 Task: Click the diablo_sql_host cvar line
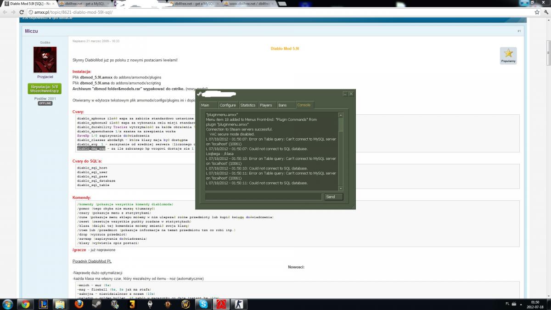click(x=92, y=168)
